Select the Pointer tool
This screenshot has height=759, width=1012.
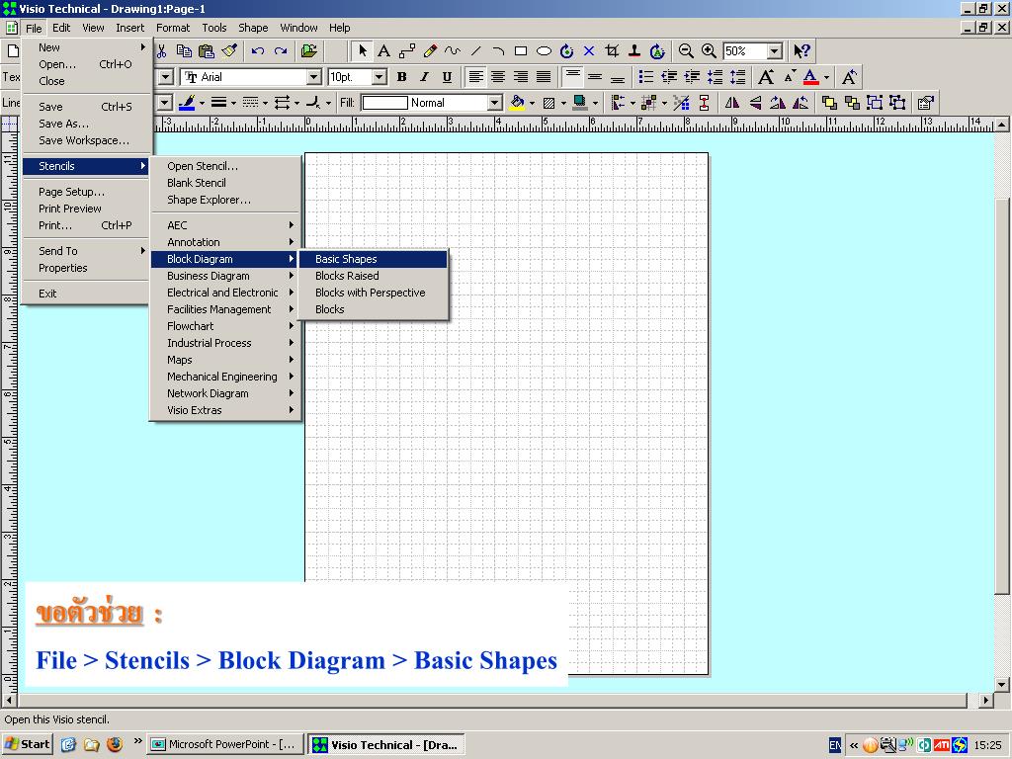tap(362, 51)
